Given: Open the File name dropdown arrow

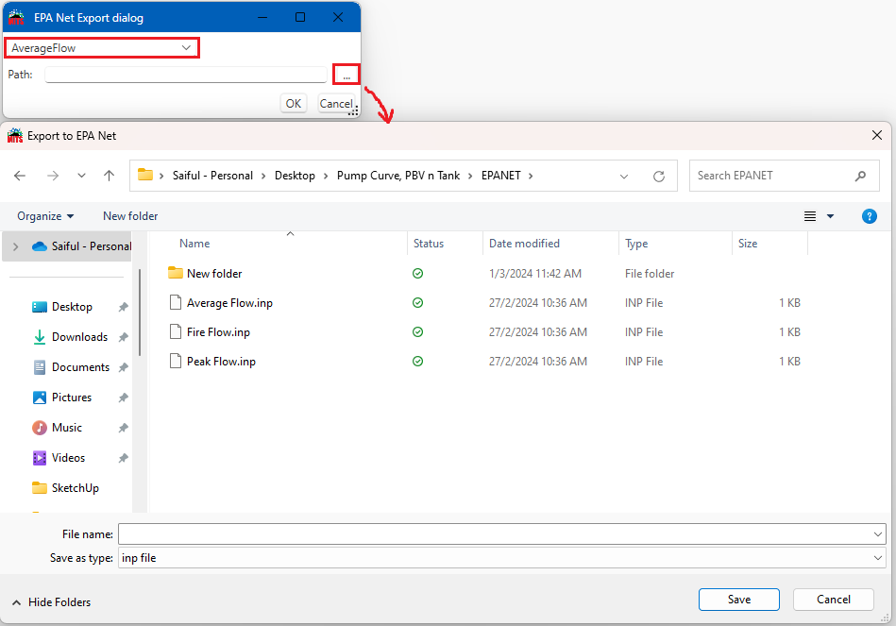Looking at the screenshot, I should coord(878,534).
